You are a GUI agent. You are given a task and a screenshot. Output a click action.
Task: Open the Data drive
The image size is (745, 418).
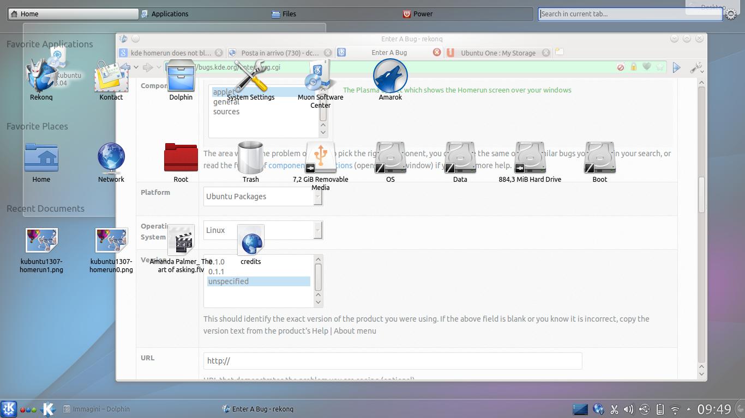tap(460, 162)
